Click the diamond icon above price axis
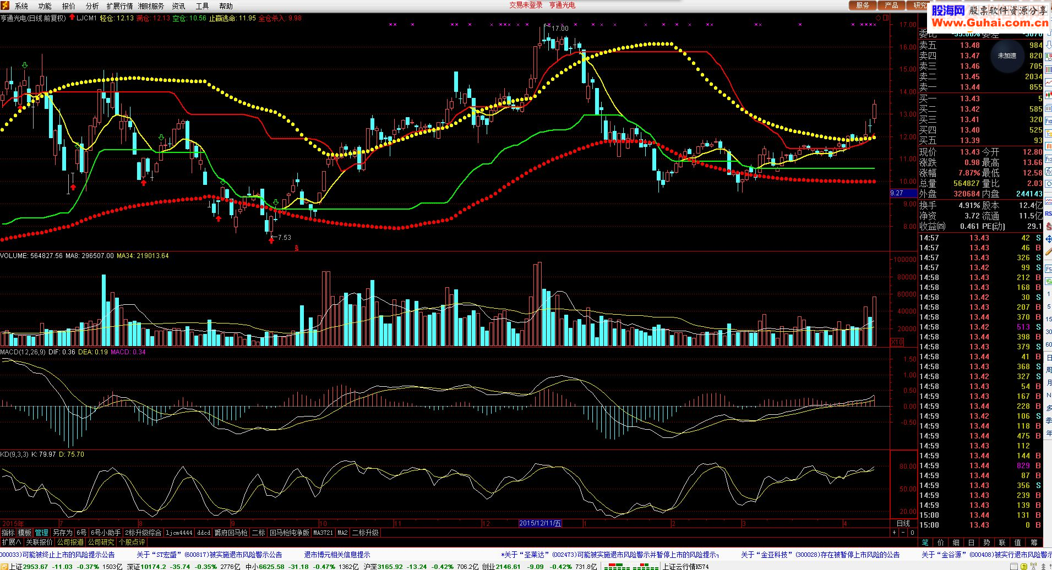This screenshot has width=1052, height=570. (878, 18)
